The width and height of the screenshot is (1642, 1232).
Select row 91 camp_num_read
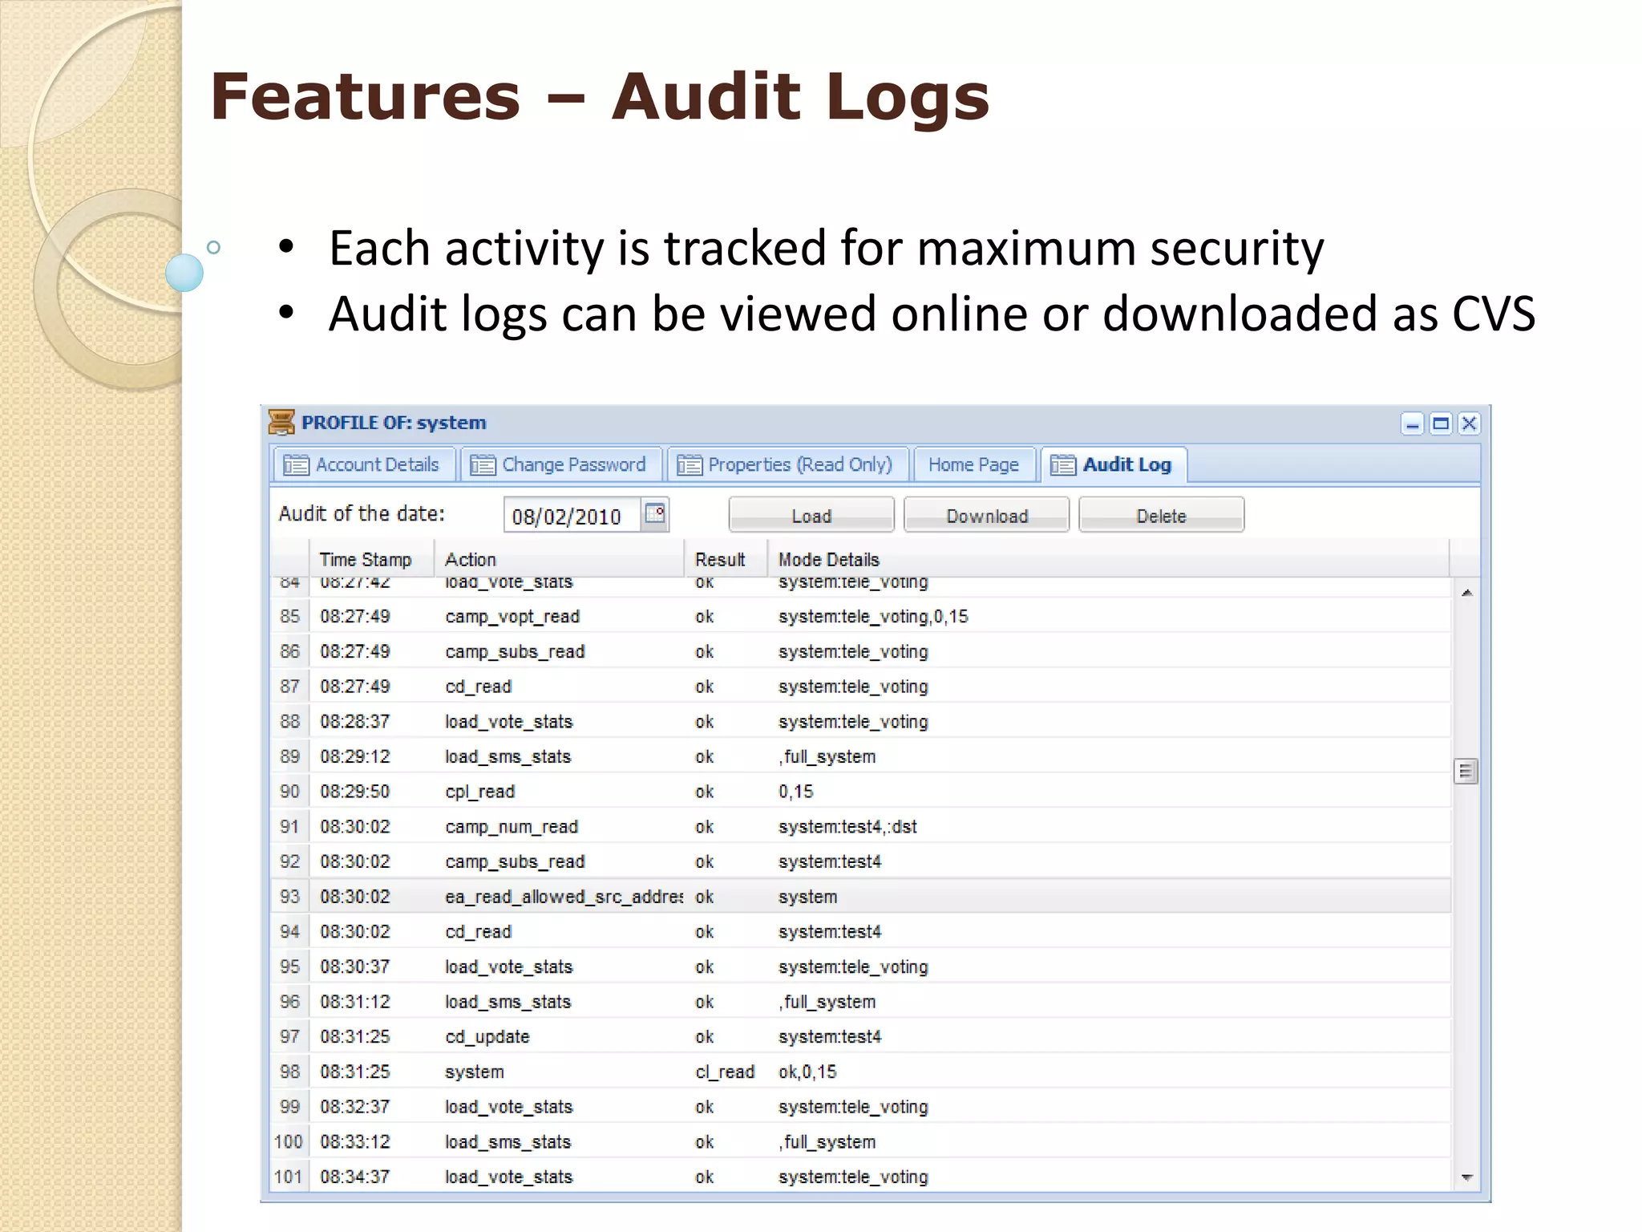point(861,826)
